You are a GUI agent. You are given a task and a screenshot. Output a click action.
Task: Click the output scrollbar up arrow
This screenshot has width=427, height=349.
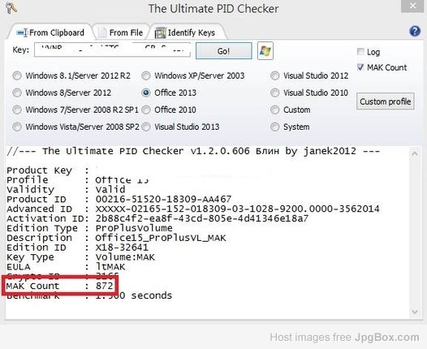(415, 154)
